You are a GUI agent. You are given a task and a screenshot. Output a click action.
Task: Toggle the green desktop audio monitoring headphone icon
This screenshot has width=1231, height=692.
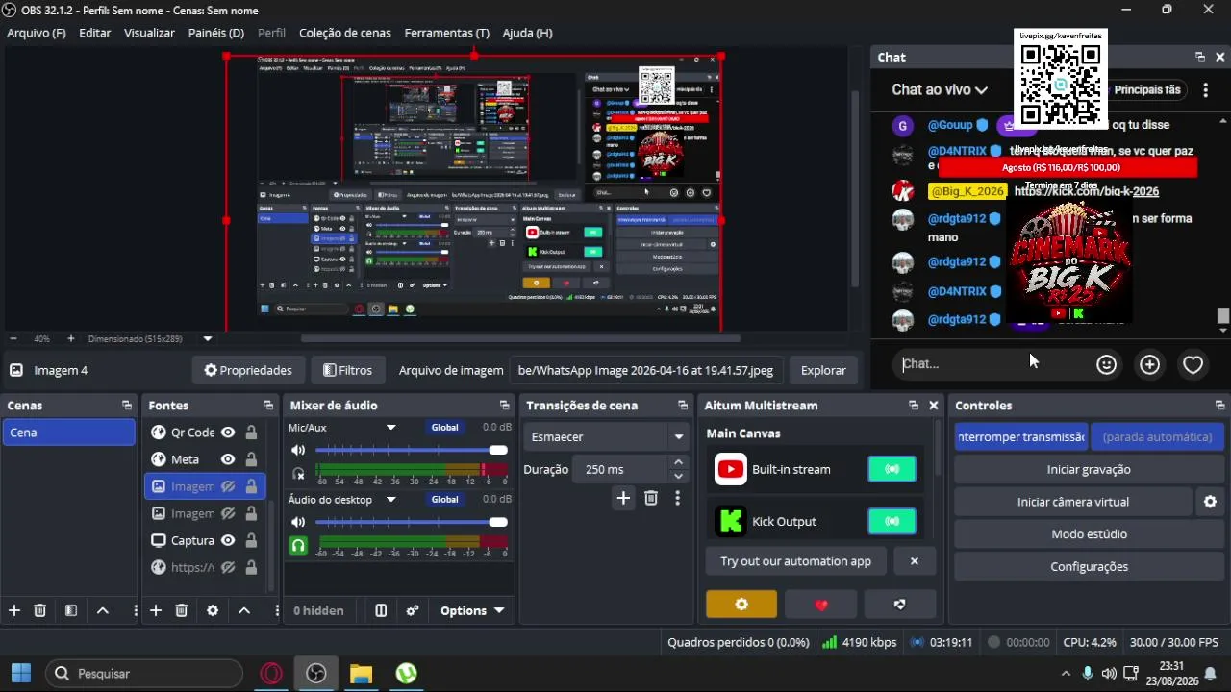[298, 545]
